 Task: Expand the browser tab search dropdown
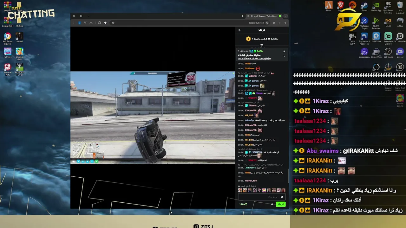pos(285,16)
